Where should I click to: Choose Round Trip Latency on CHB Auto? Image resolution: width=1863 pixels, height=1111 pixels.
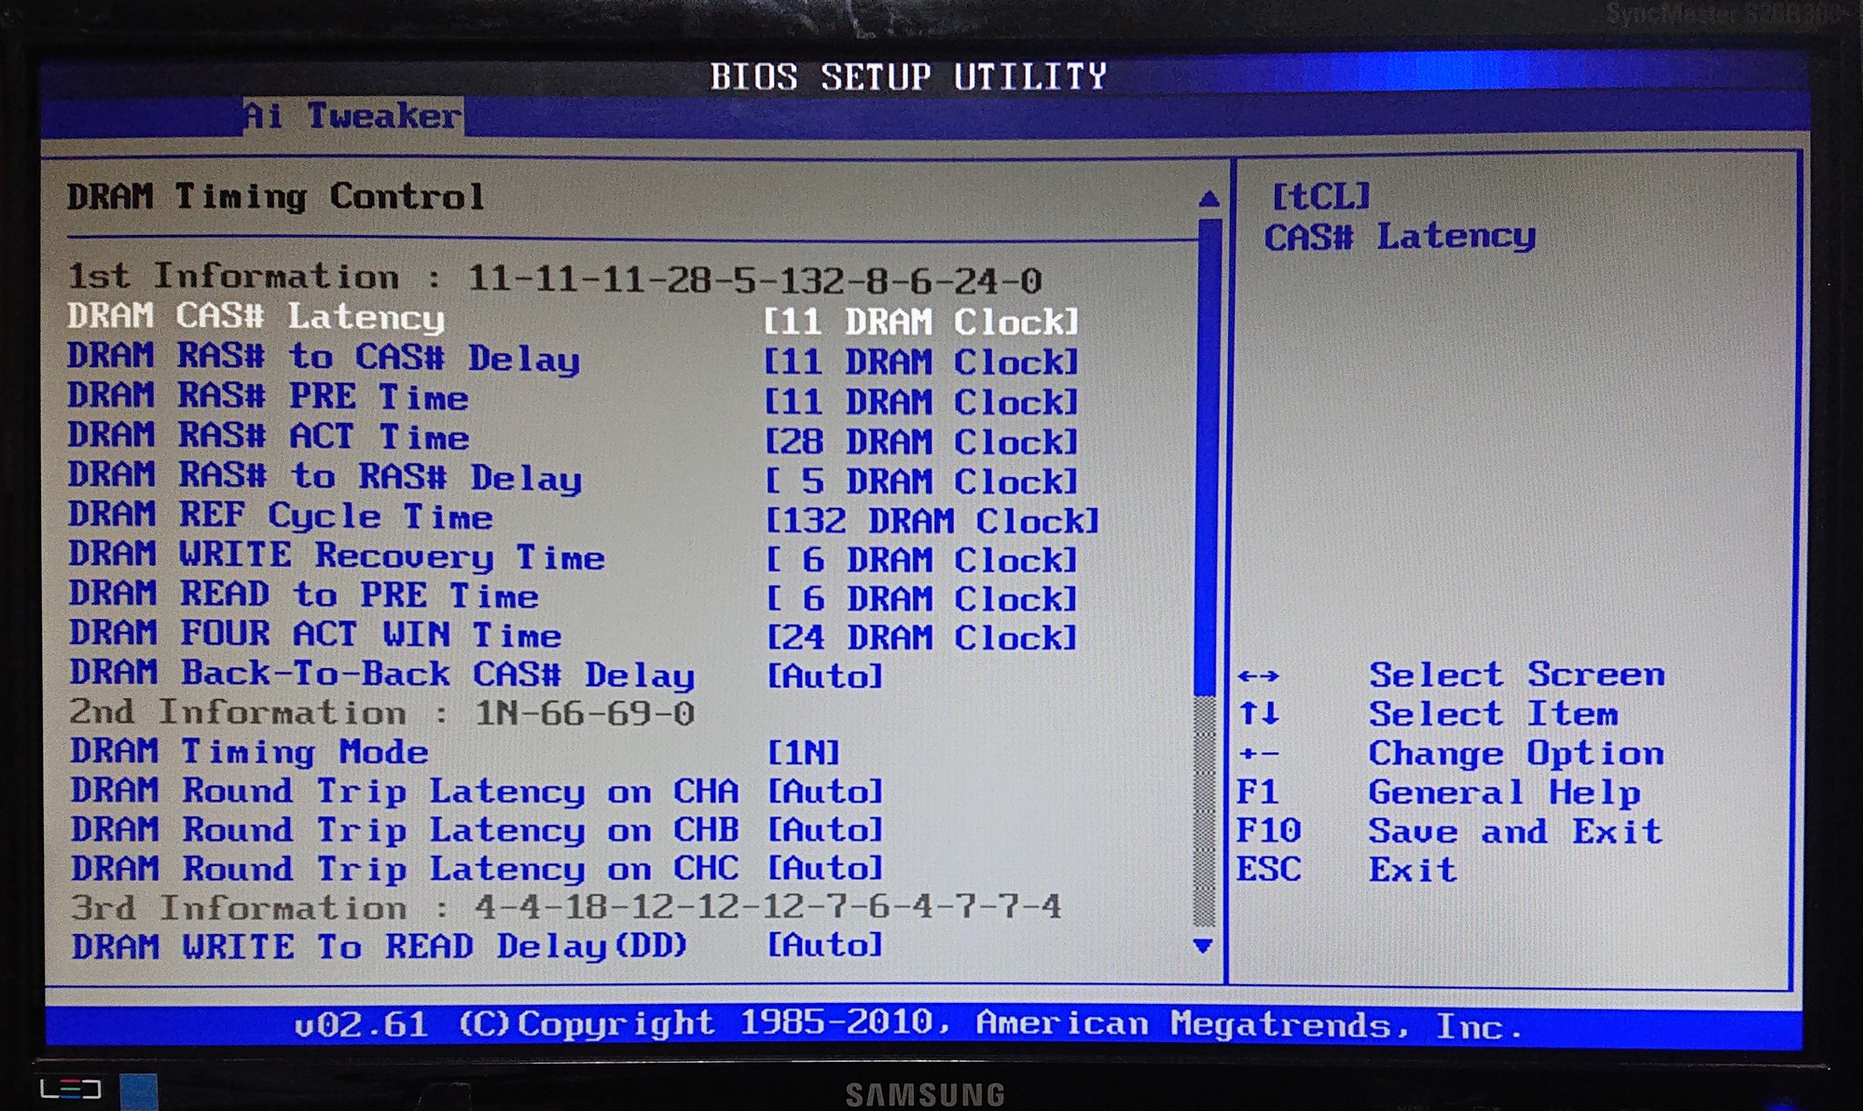tap(823, 830)
